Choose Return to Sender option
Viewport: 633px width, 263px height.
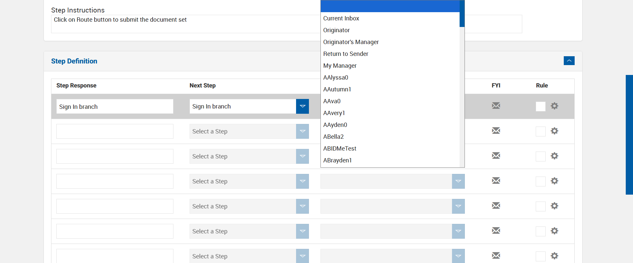tap(346, 54)
